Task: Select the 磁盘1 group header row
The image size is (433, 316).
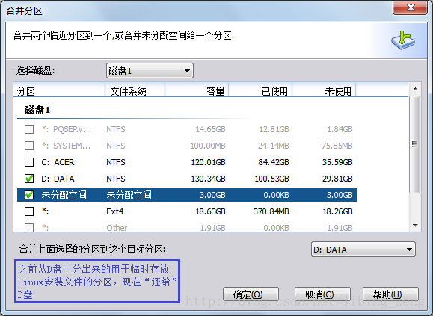Action: pos(37,110)
